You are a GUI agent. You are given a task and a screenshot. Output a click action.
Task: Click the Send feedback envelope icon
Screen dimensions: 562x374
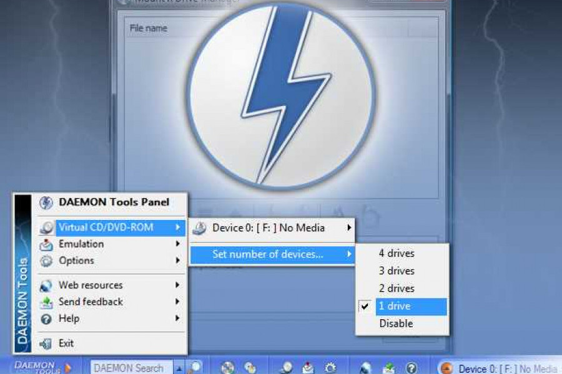click(44, 302)
